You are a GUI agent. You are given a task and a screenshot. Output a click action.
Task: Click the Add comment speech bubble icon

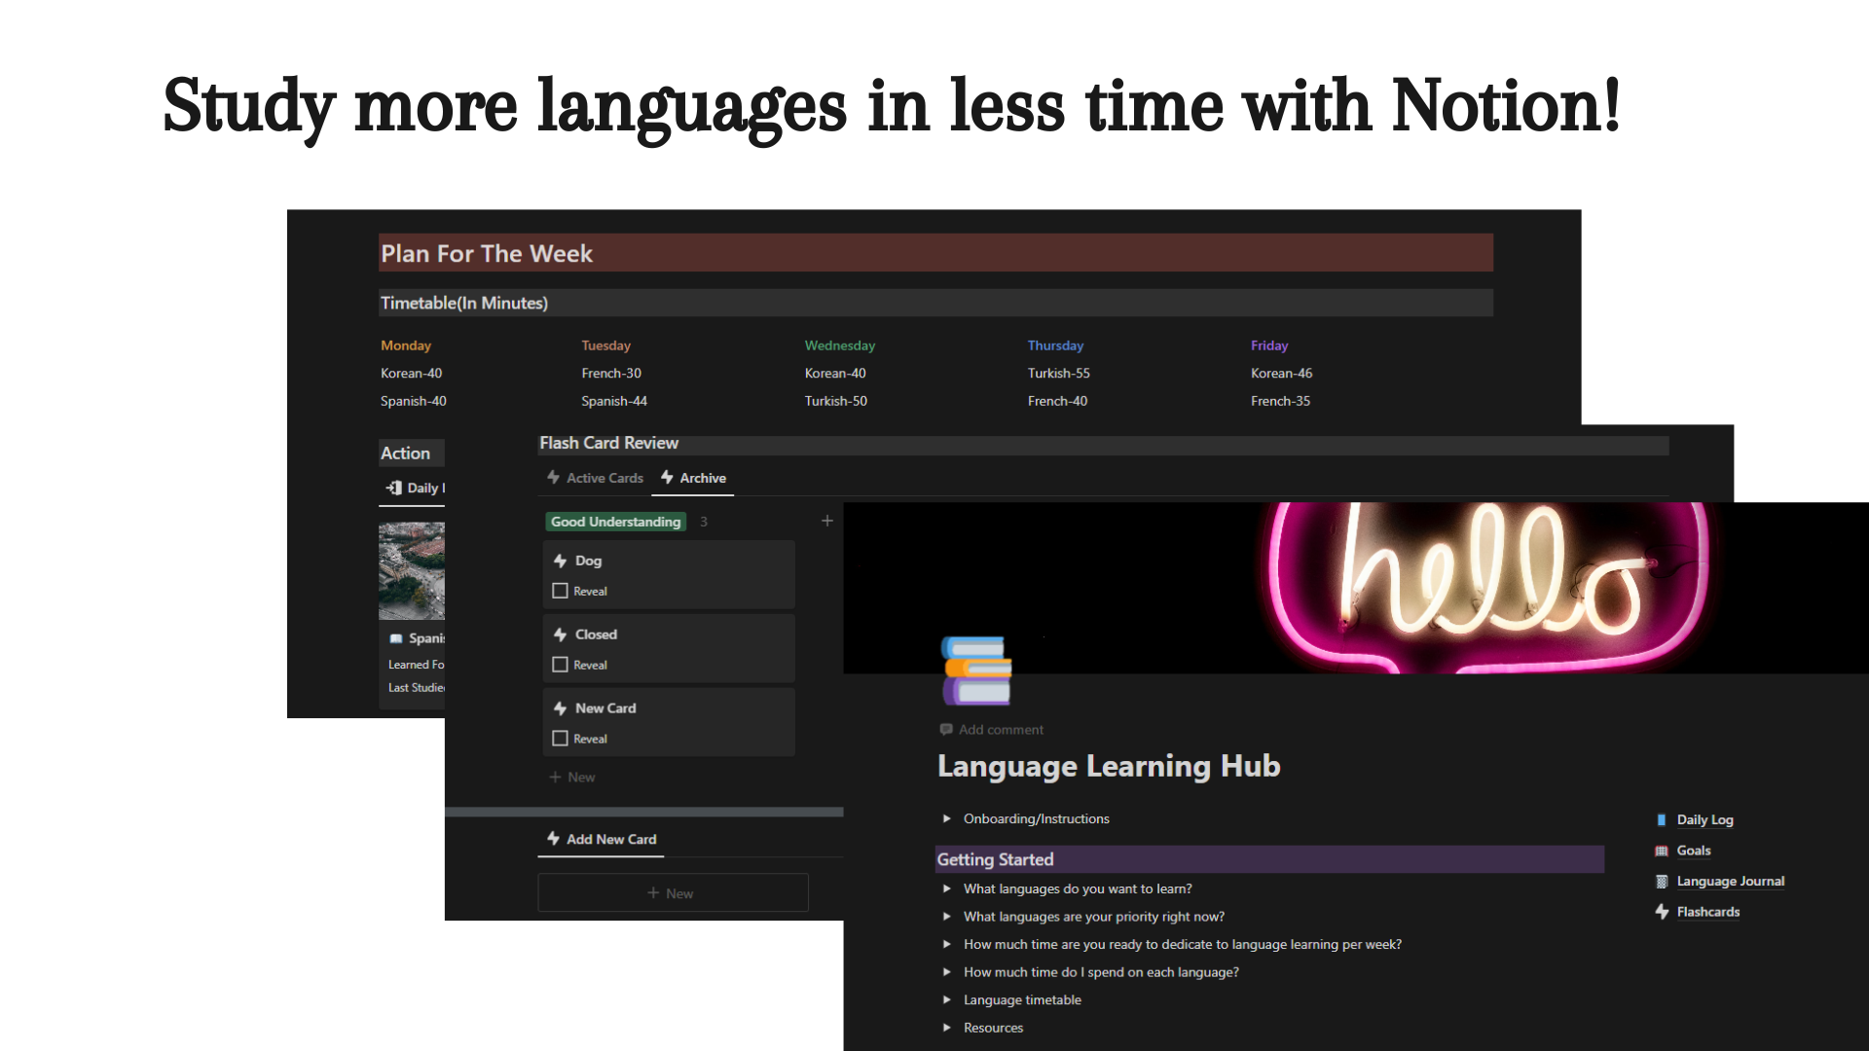point(946,729)
